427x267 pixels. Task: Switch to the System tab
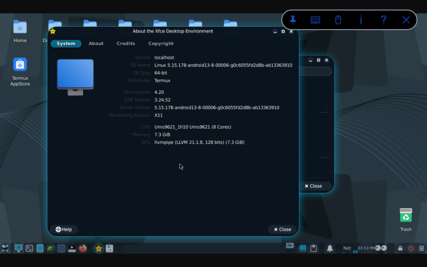pos(66,43)
